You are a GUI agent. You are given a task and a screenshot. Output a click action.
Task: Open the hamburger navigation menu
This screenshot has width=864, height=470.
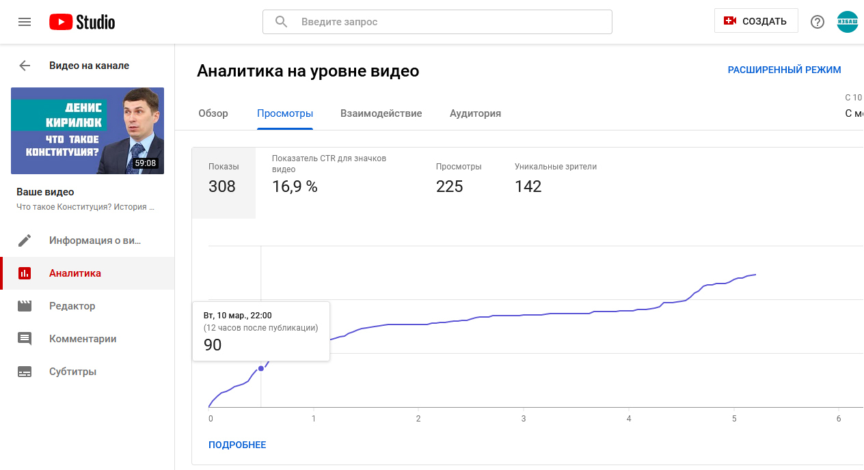pos(25,22)
